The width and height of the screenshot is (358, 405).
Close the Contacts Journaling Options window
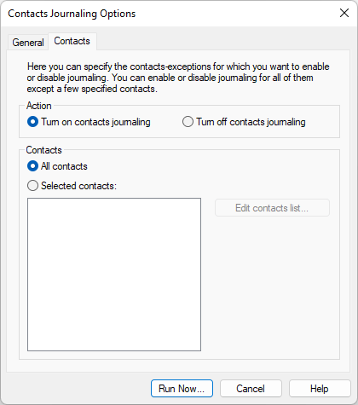point(344,13)
